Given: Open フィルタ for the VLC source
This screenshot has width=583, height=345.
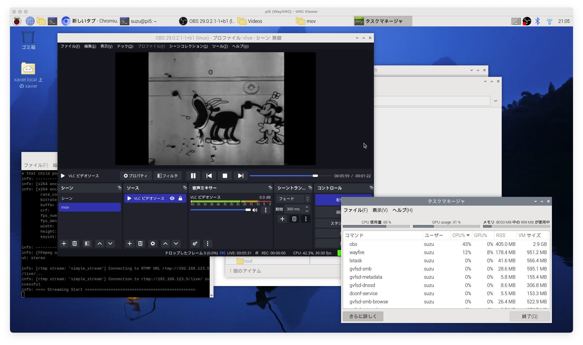Looking at the screenshot, I should (168, 176).
